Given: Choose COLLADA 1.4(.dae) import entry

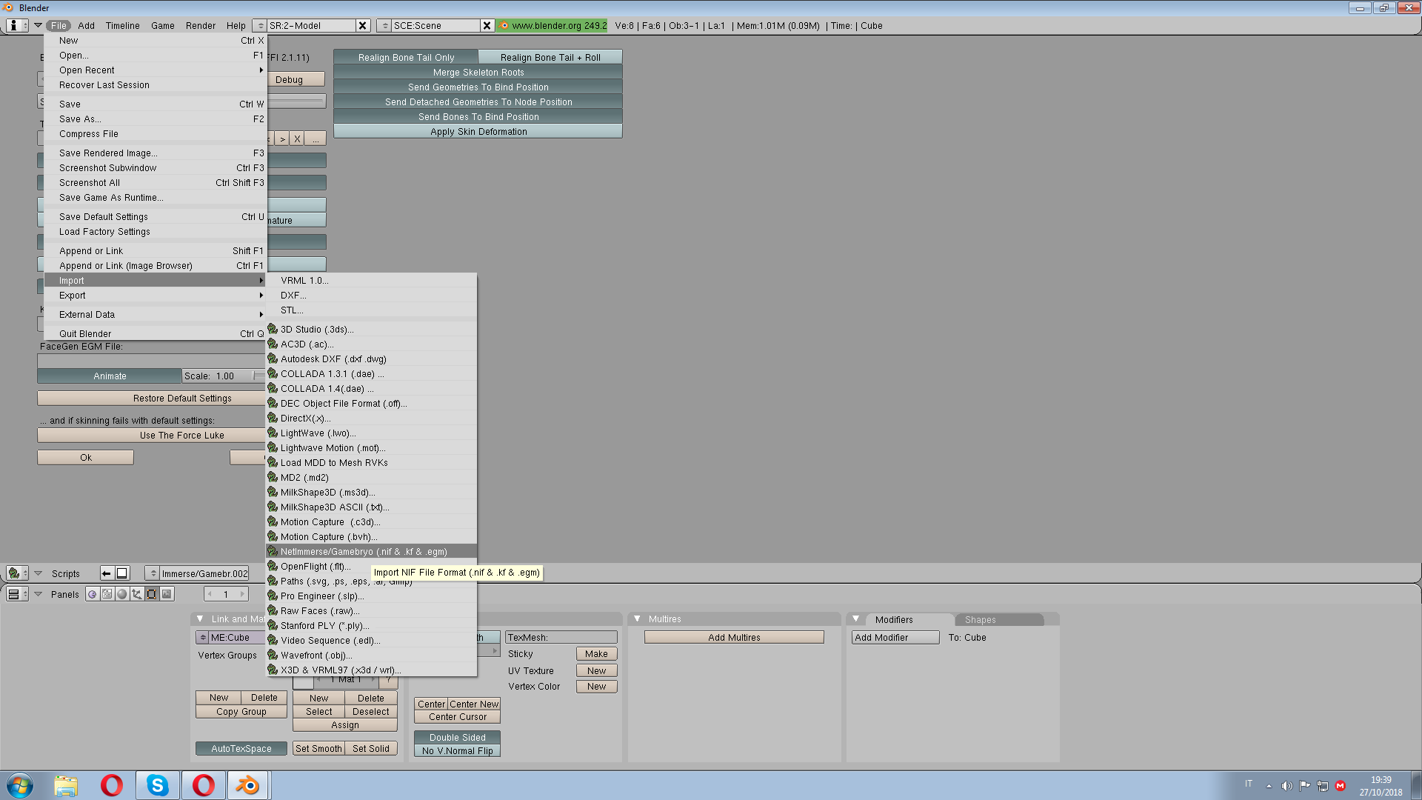Looking at the screenshot, I should pyautogui.click(x=371, y=388).
